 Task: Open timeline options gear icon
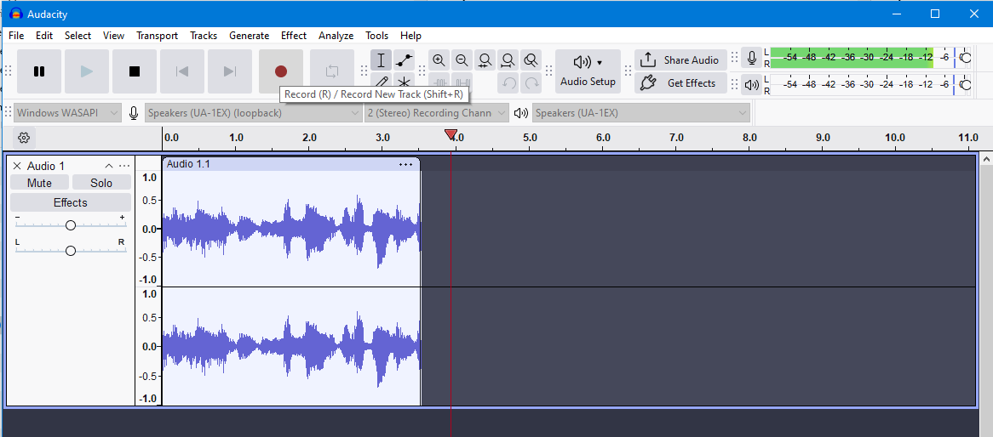[x=24, y=137]
